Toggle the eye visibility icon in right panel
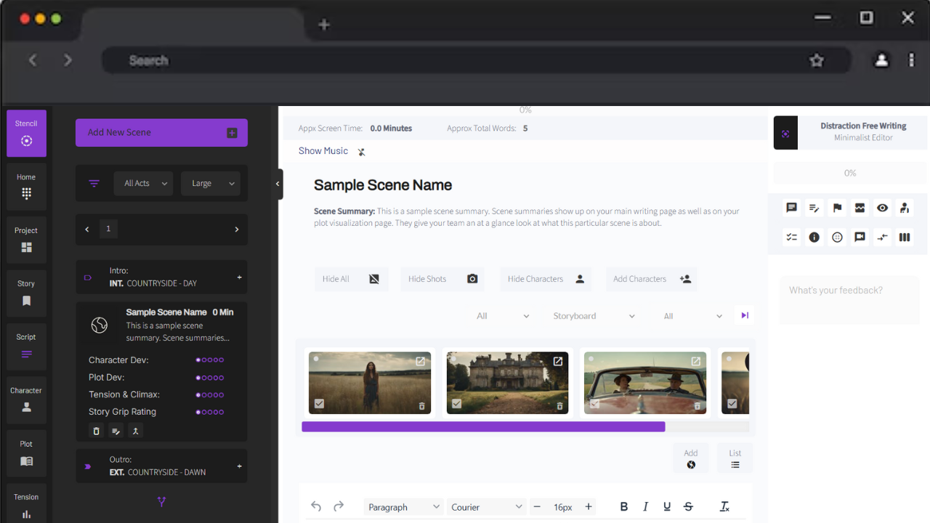The width and height of the screenshot is (930, 523). [x=882, y=208]
